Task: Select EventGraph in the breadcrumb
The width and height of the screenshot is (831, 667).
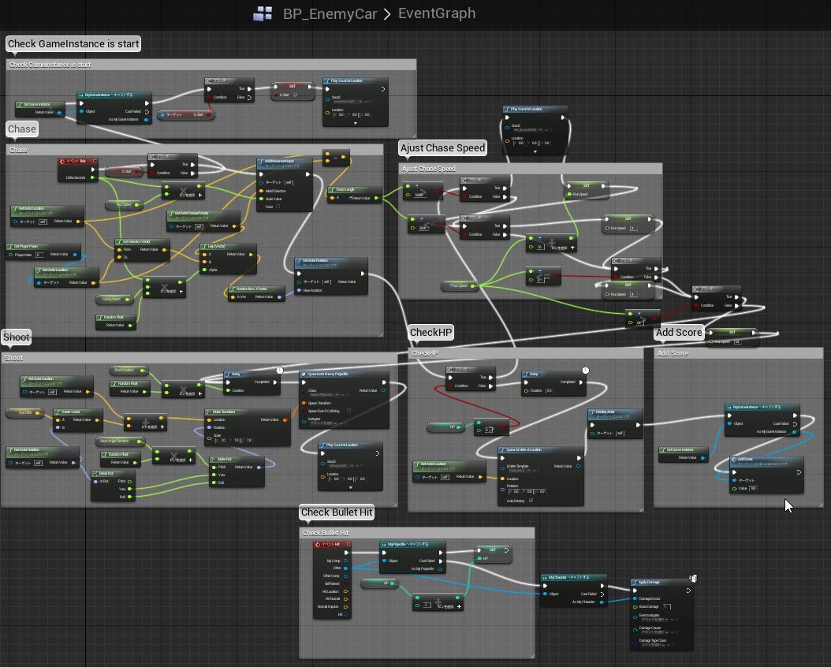Action: tap(437, 13)
